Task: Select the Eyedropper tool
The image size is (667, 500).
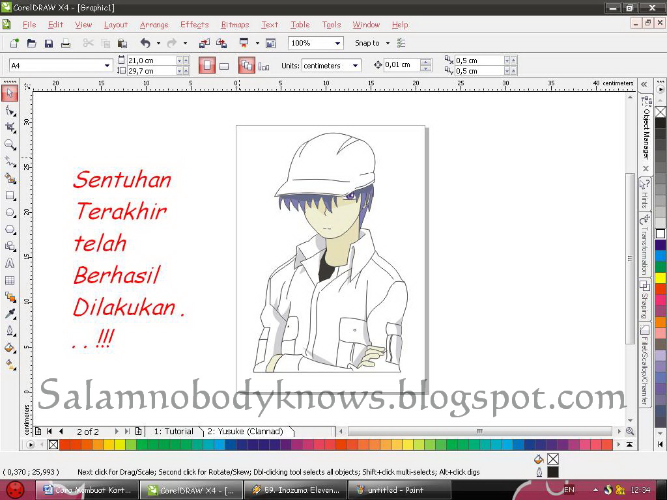Action: [10, 314]
